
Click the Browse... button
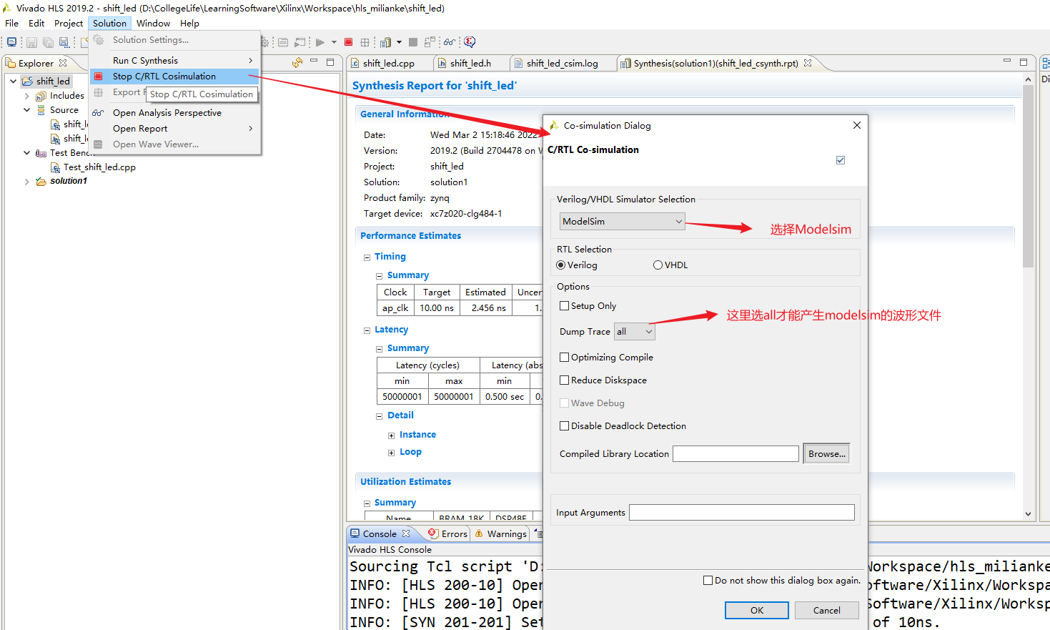tap(827, 453)
